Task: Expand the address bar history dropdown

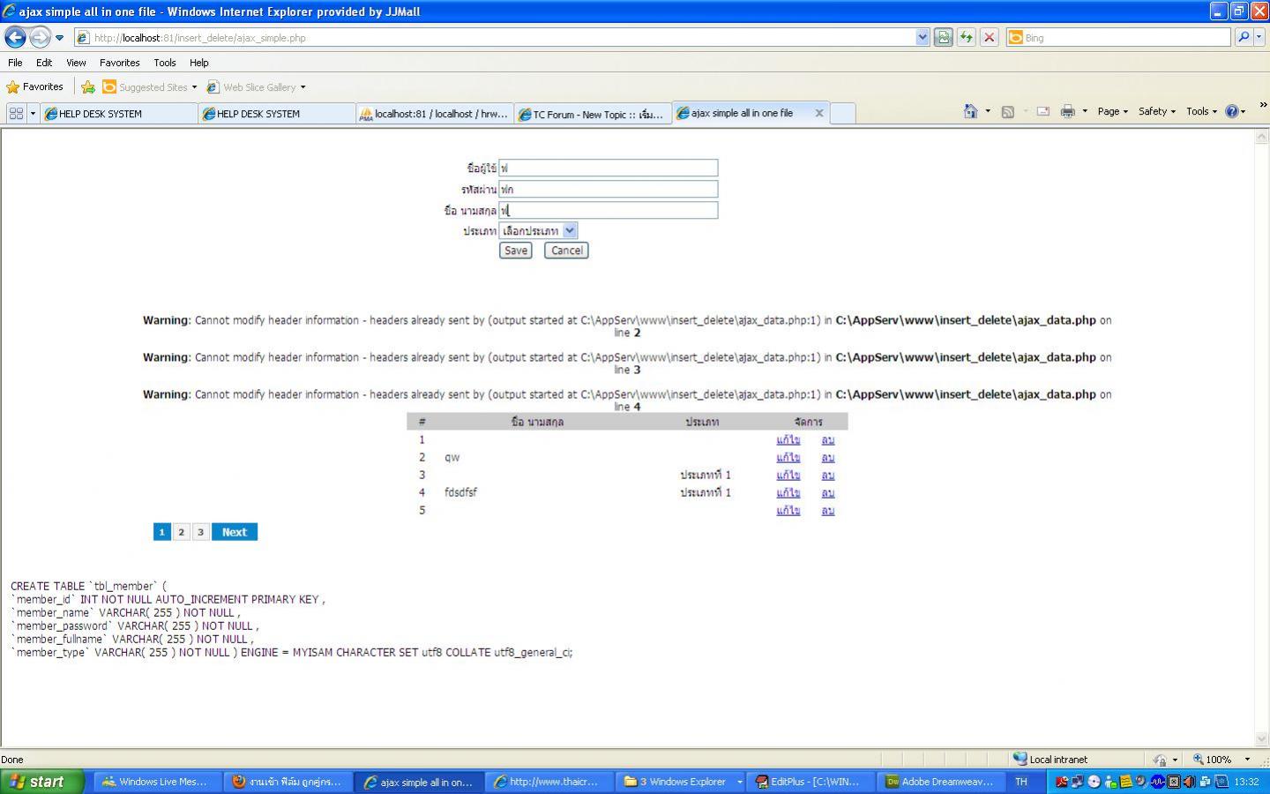Action: pos(923,38)
